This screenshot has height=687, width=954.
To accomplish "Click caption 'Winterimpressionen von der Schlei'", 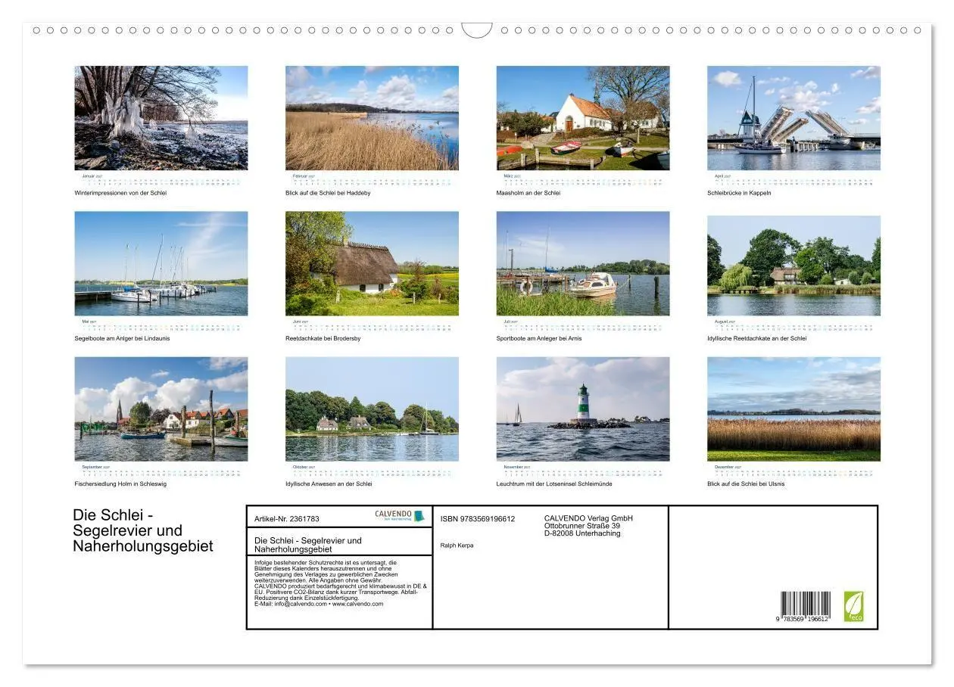I will click(120, 193).
